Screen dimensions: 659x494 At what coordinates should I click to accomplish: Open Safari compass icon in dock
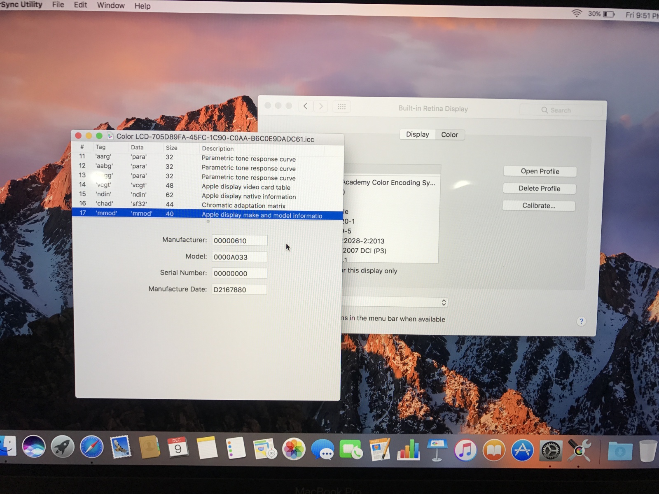click(x=91, y=447)
